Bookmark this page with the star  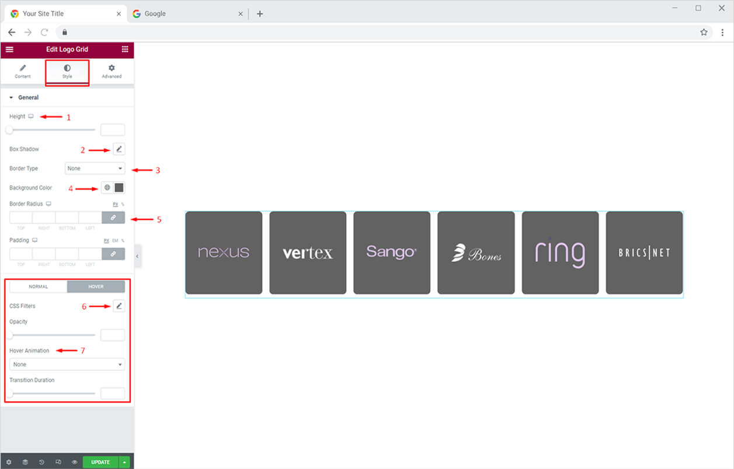[704, 32]
